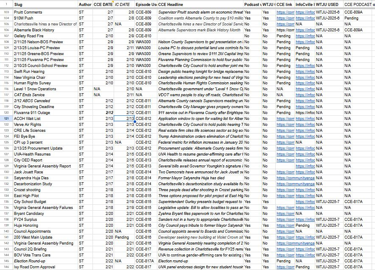Click the 'Council Appointments' slug cell

[45, 231]
